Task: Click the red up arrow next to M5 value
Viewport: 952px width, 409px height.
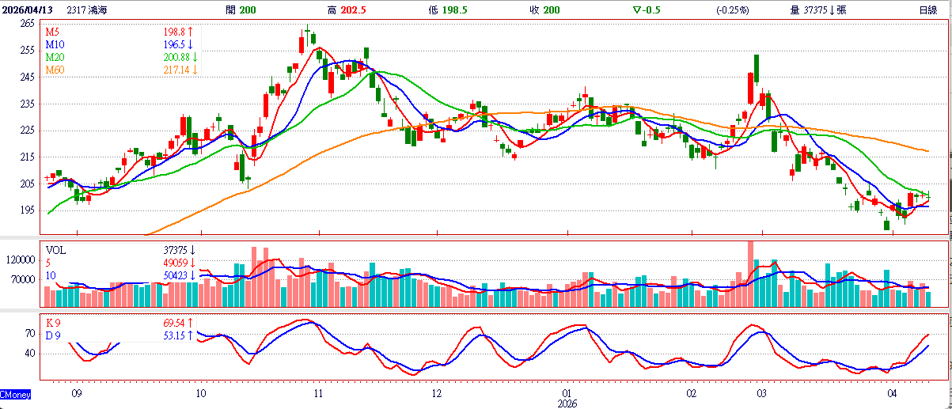Action: pyautogui.click(x=191, y=32)
